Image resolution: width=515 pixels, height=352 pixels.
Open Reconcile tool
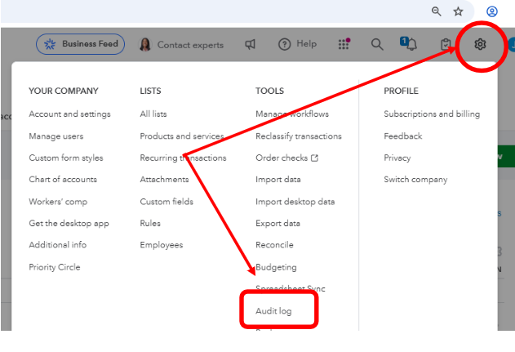(x=274, y=245)
